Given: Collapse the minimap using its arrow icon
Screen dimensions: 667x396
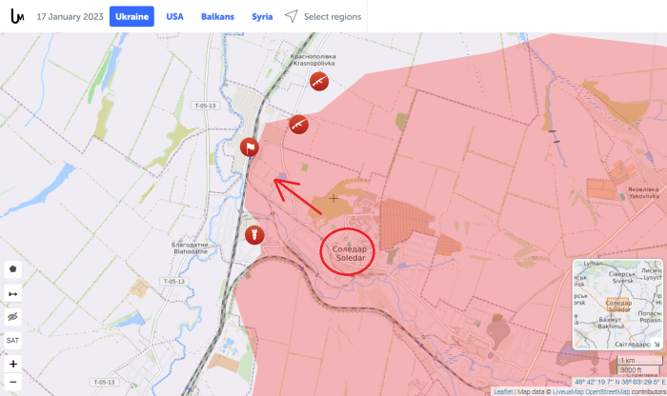Looking at the screenshot, I should click(657, 344).
